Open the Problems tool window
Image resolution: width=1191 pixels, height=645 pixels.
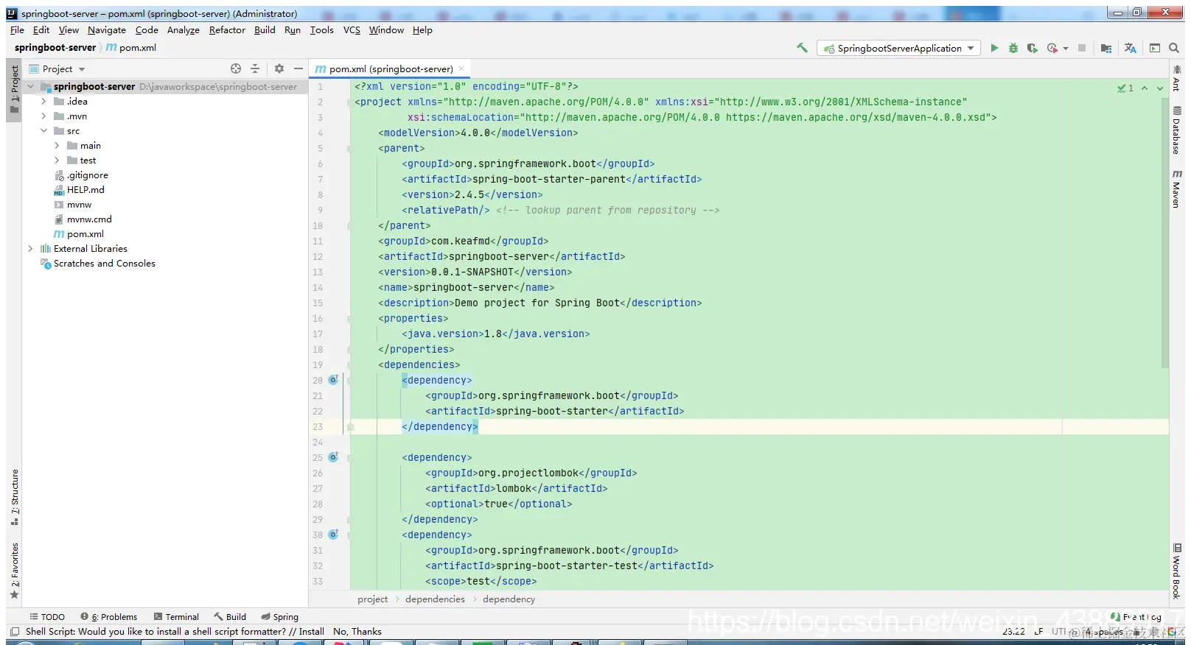[109, 617]
